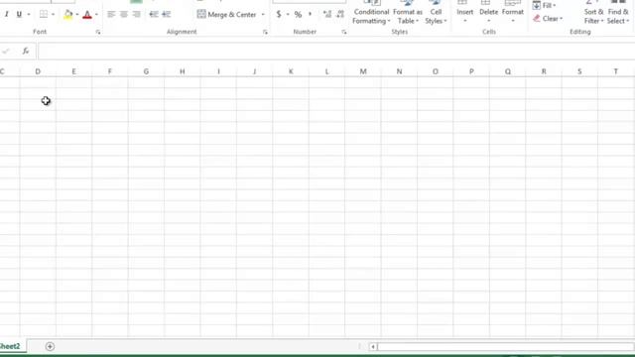This screenshot has height=357, width=635.
Task: Toggle underline formatting
Action: [19, 15]
